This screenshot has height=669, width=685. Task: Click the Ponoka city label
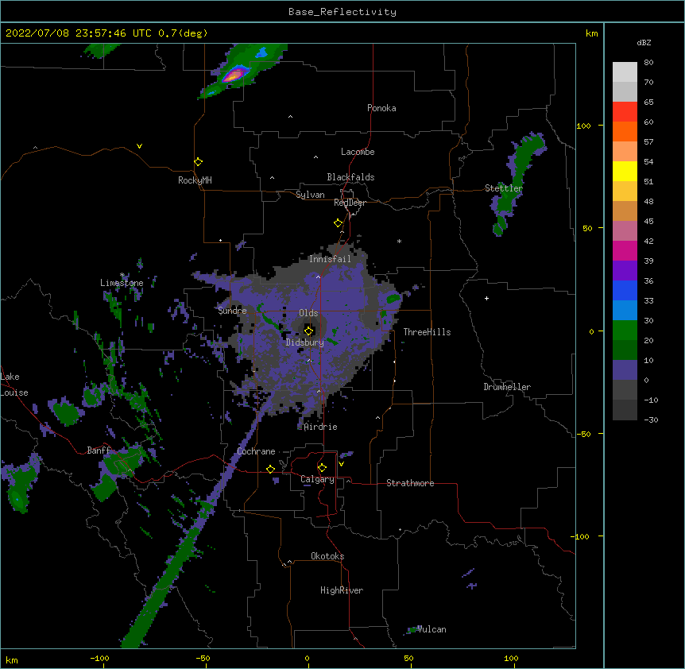(381, 108)
